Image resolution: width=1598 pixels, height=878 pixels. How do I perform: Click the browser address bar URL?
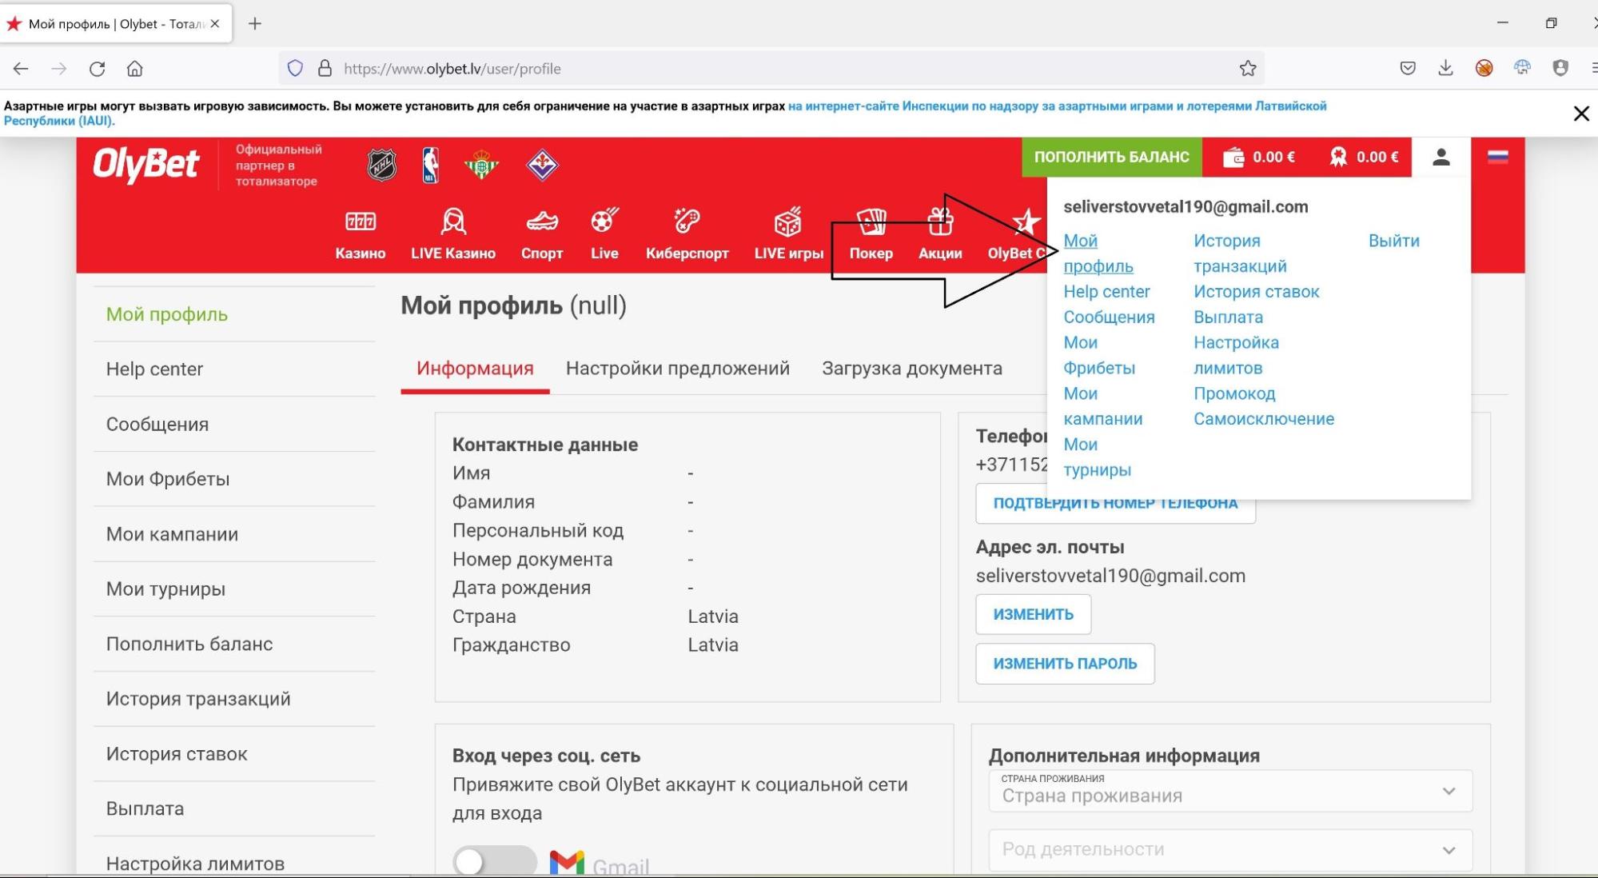452,69
